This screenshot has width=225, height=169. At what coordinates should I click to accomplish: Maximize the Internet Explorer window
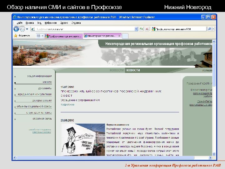(208, 17)
